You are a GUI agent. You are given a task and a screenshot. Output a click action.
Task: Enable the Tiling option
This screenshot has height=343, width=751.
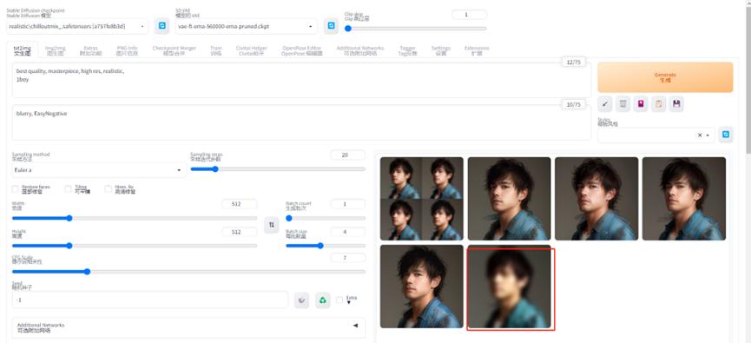[x=68, y=189]
